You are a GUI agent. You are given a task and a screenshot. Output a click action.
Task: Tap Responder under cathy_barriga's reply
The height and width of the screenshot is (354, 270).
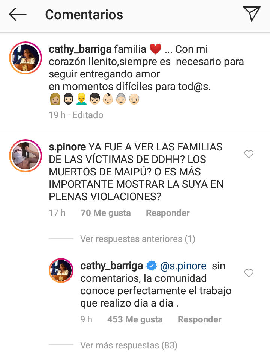pos(199,319)
